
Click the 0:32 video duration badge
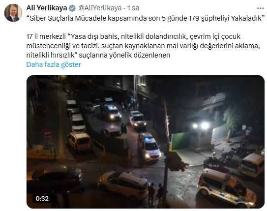click(x=42, y=198)
